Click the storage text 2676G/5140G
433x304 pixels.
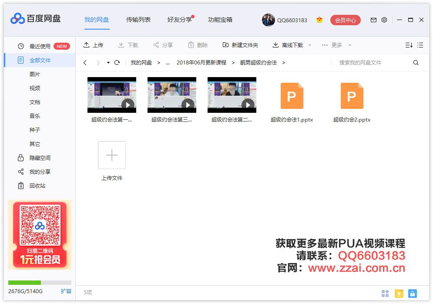[x=25, y=291]
